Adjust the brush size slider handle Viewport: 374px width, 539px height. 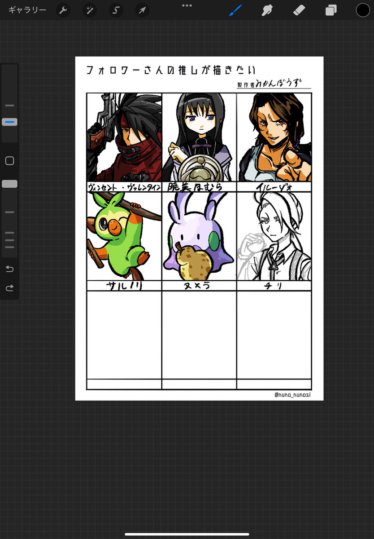pos(9,122)
